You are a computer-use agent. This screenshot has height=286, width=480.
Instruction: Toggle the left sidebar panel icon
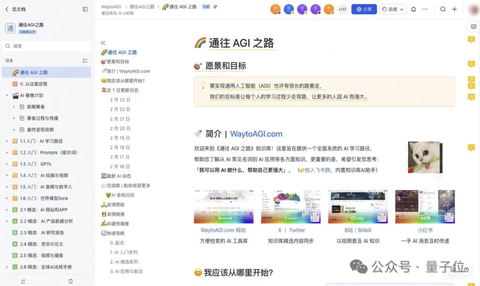tap(85, 9)
